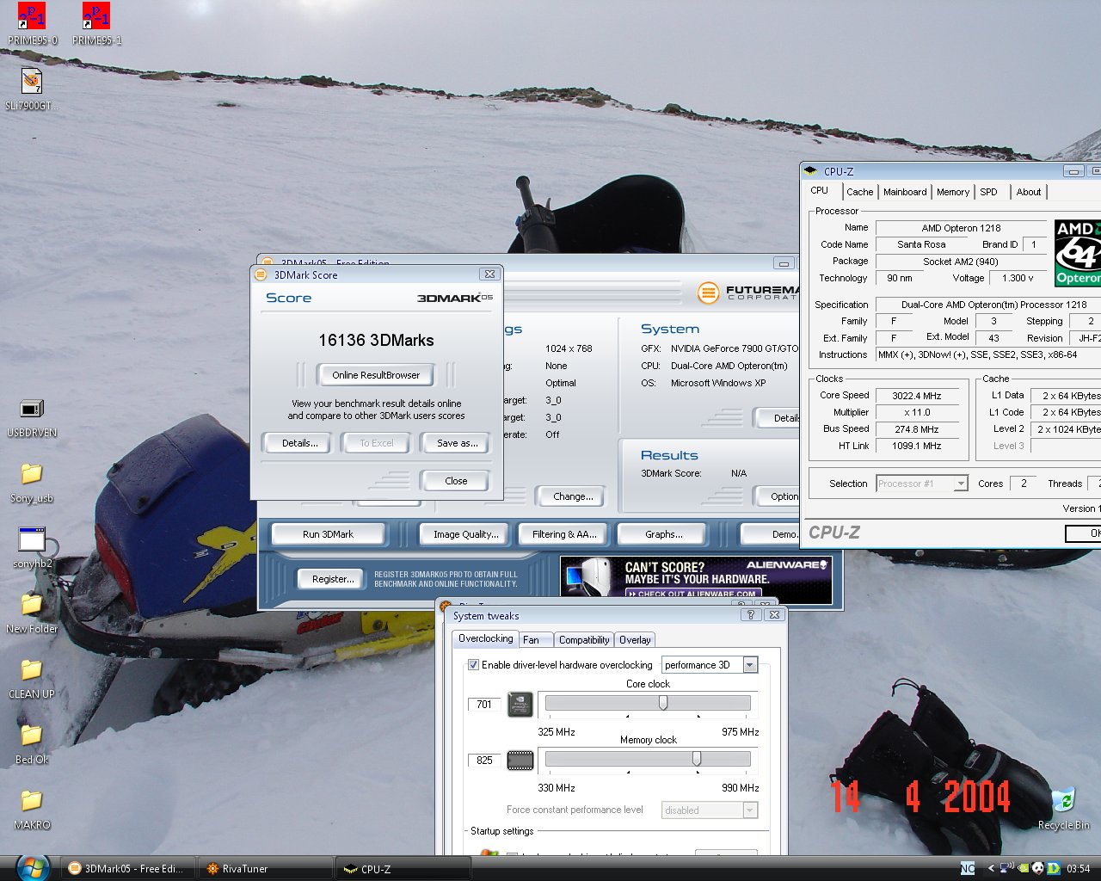This screenshot has height=881, width=1101.
Task: Switch to RivaTuner taskbar button
Action: click(265, 869)
